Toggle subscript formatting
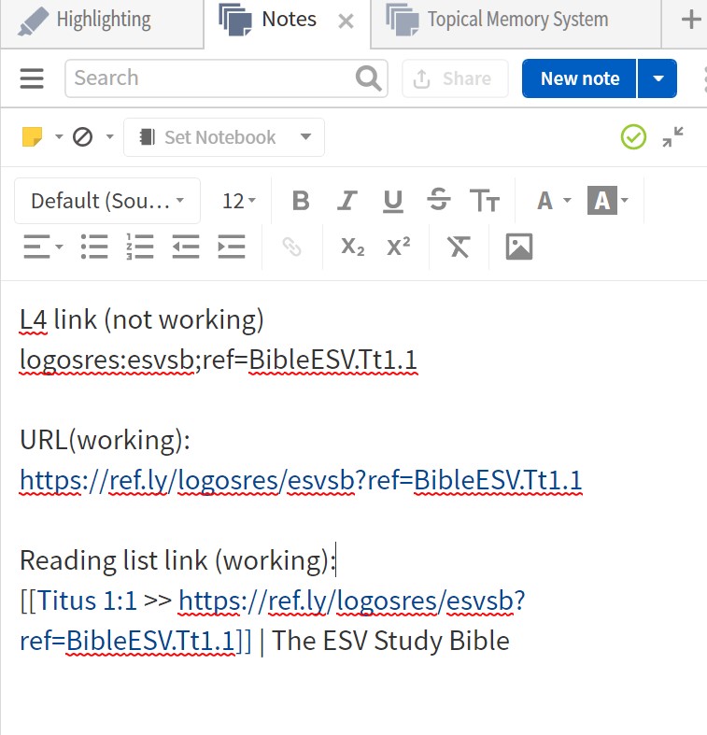This screenshot has width=707, height=735. pos(352,247)
